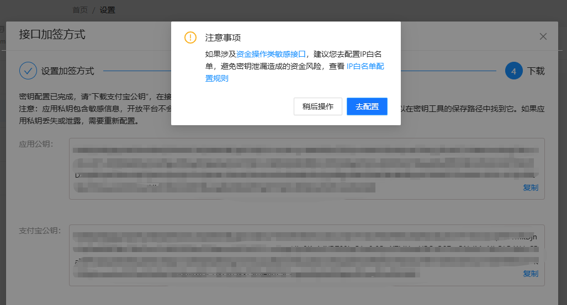Open the 资金操作类敏感接口 link
This screenshot has height=305, width=567.
pos(271,54)
